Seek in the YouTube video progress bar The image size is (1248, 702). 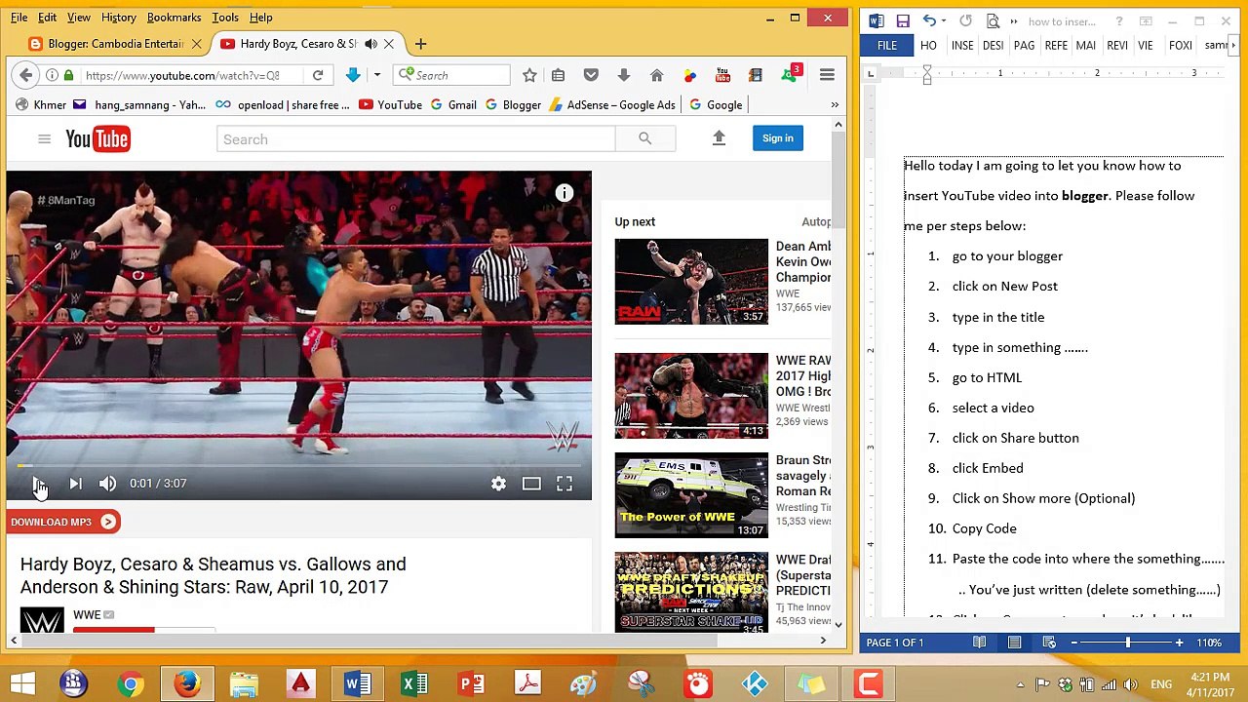[x=298, y=465]
